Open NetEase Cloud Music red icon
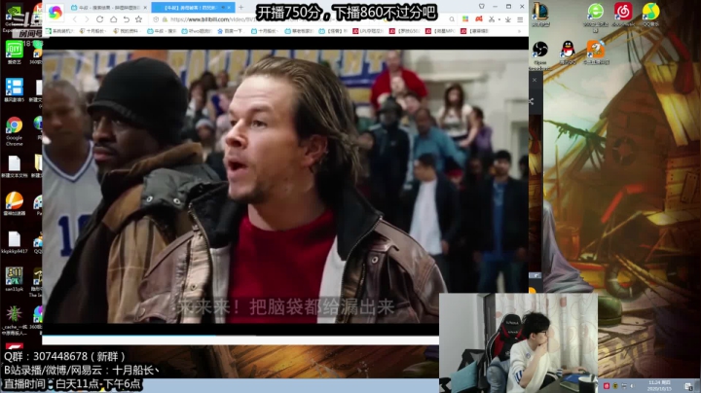Screen dimensions: 701x393 pyautogui.click(x=623, y=15)
